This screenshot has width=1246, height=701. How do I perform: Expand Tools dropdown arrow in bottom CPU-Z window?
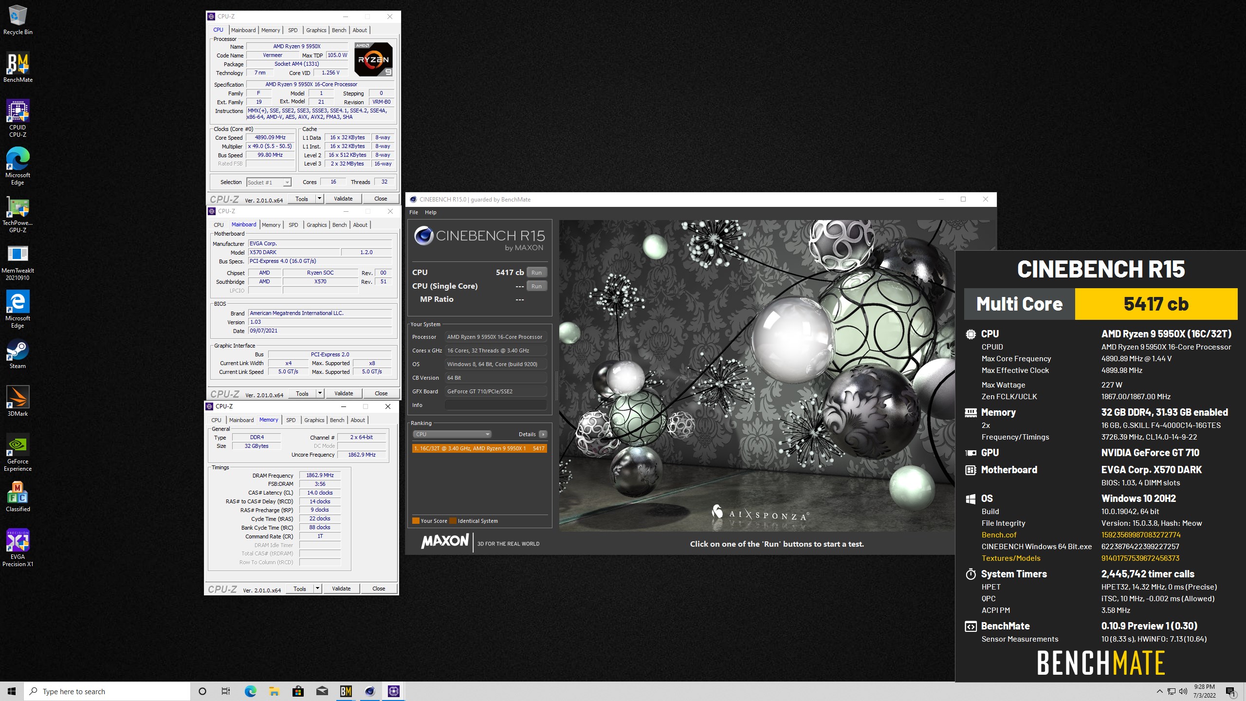(317, 589)
